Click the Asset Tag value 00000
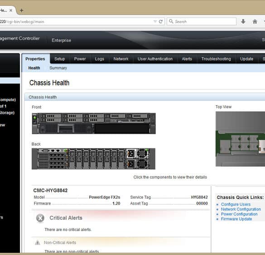The height and width of the screenshot is (255, 265). click(202, 204)
